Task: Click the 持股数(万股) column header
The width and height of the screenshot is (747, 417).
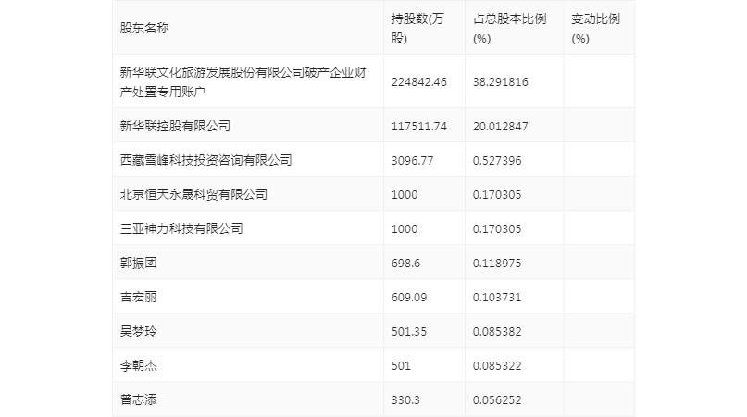Action: coord(417,28)
